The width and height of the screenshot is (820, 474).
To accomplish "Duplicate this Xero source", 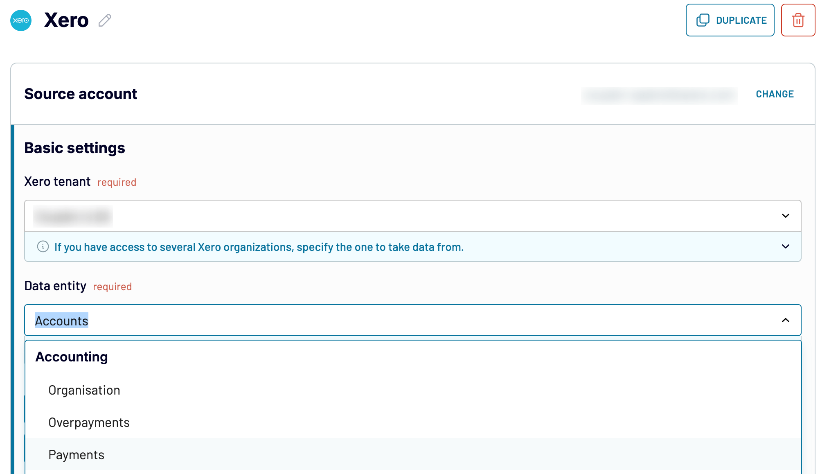I will [x=730, y=20].
